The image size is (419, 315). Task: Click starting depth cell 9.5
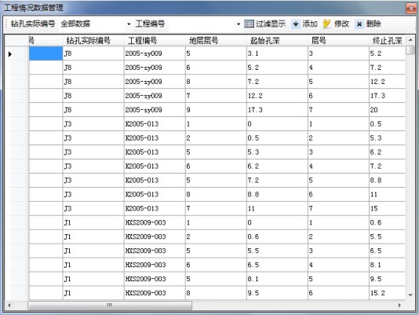(x=277, y=293)
